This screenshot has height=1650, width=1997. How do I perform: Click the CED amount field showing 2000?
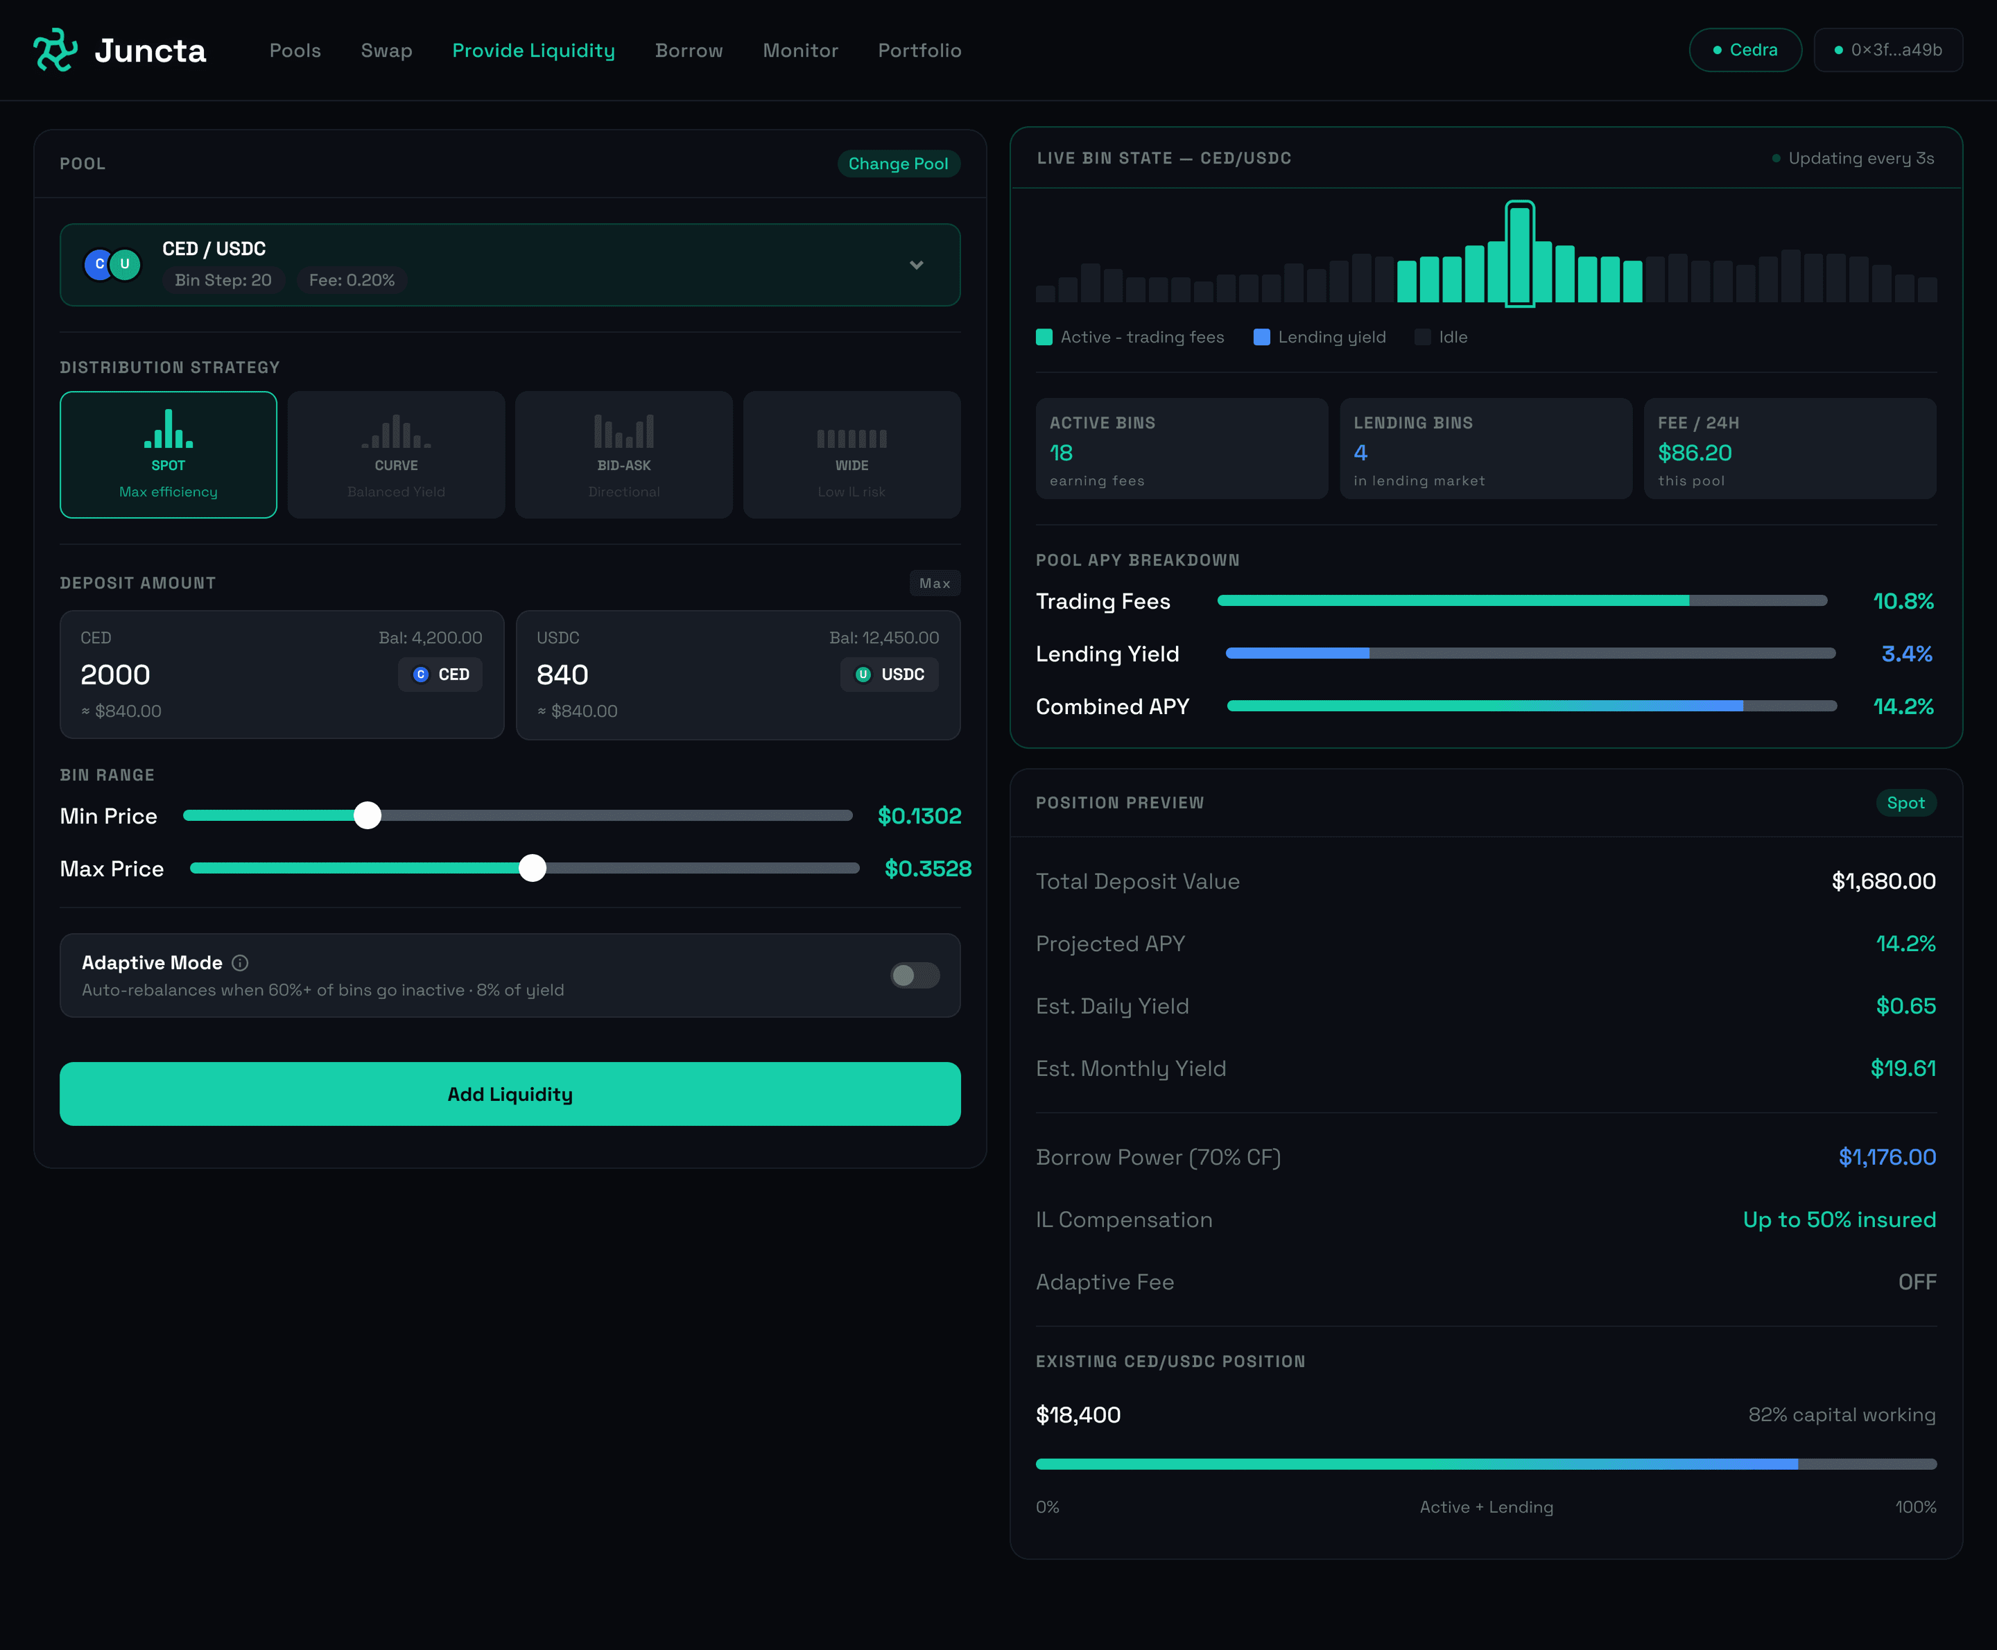coord(282,674)
